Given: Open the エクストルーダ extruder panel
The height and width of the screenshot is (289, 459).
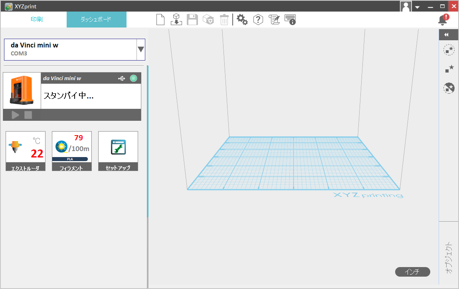Looking at the screenshot, I should click(x=26, y=151).
